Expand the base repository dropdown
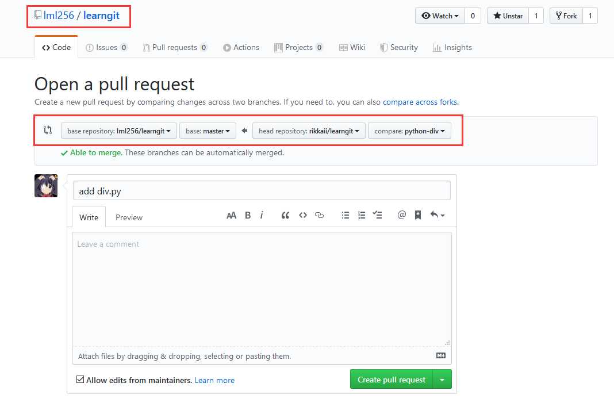 [119, 131]
